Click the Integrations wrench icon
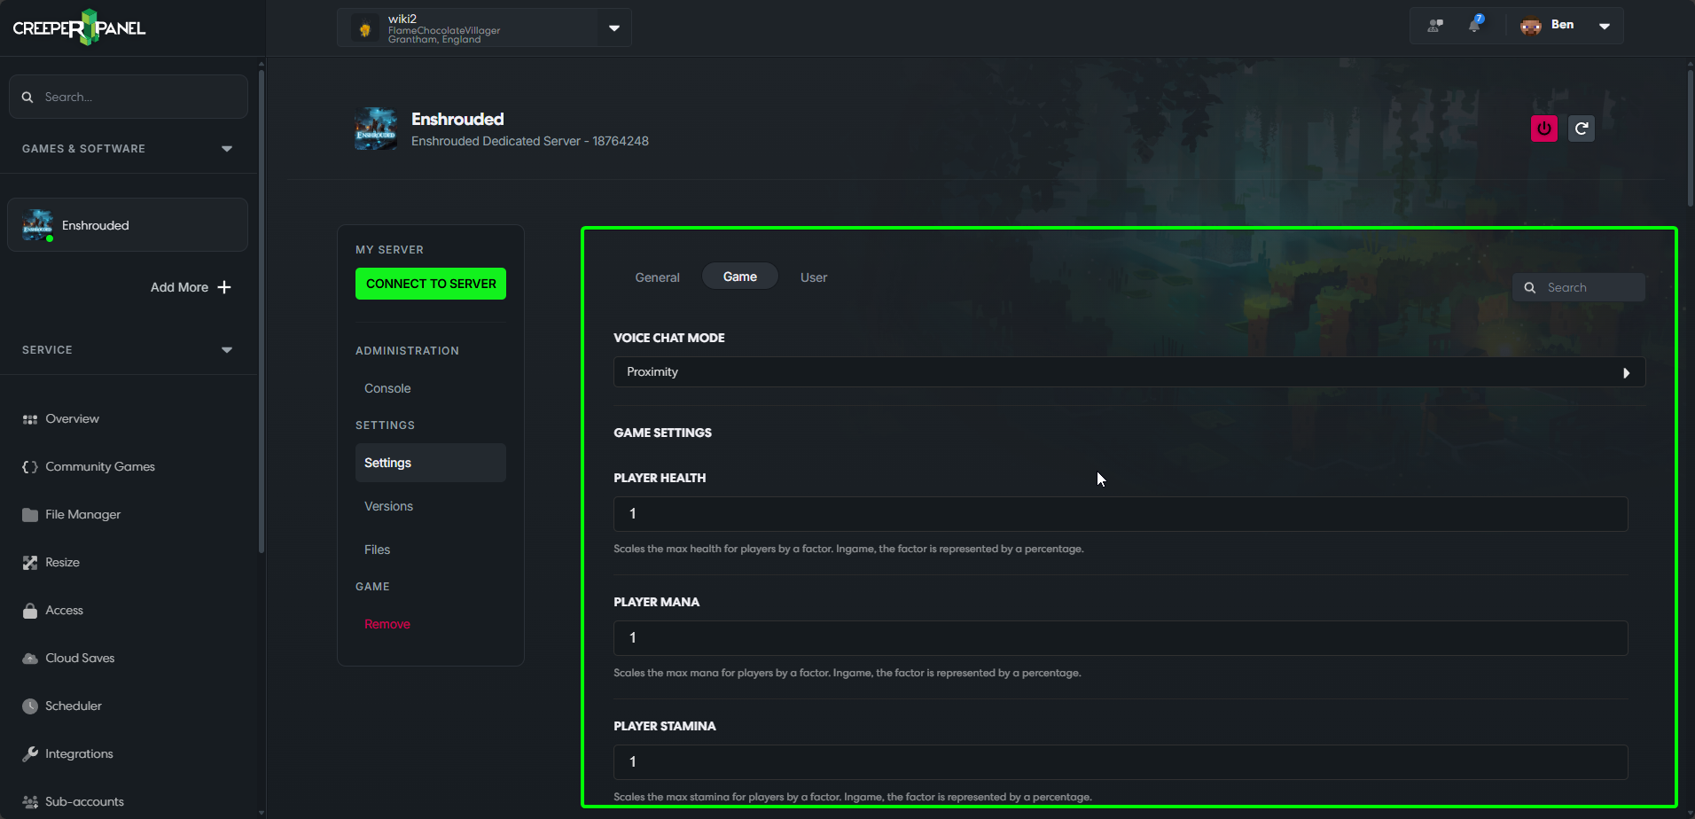This screenshot has height=819, width=1695. pyautogui.click(x=30, y=754)
